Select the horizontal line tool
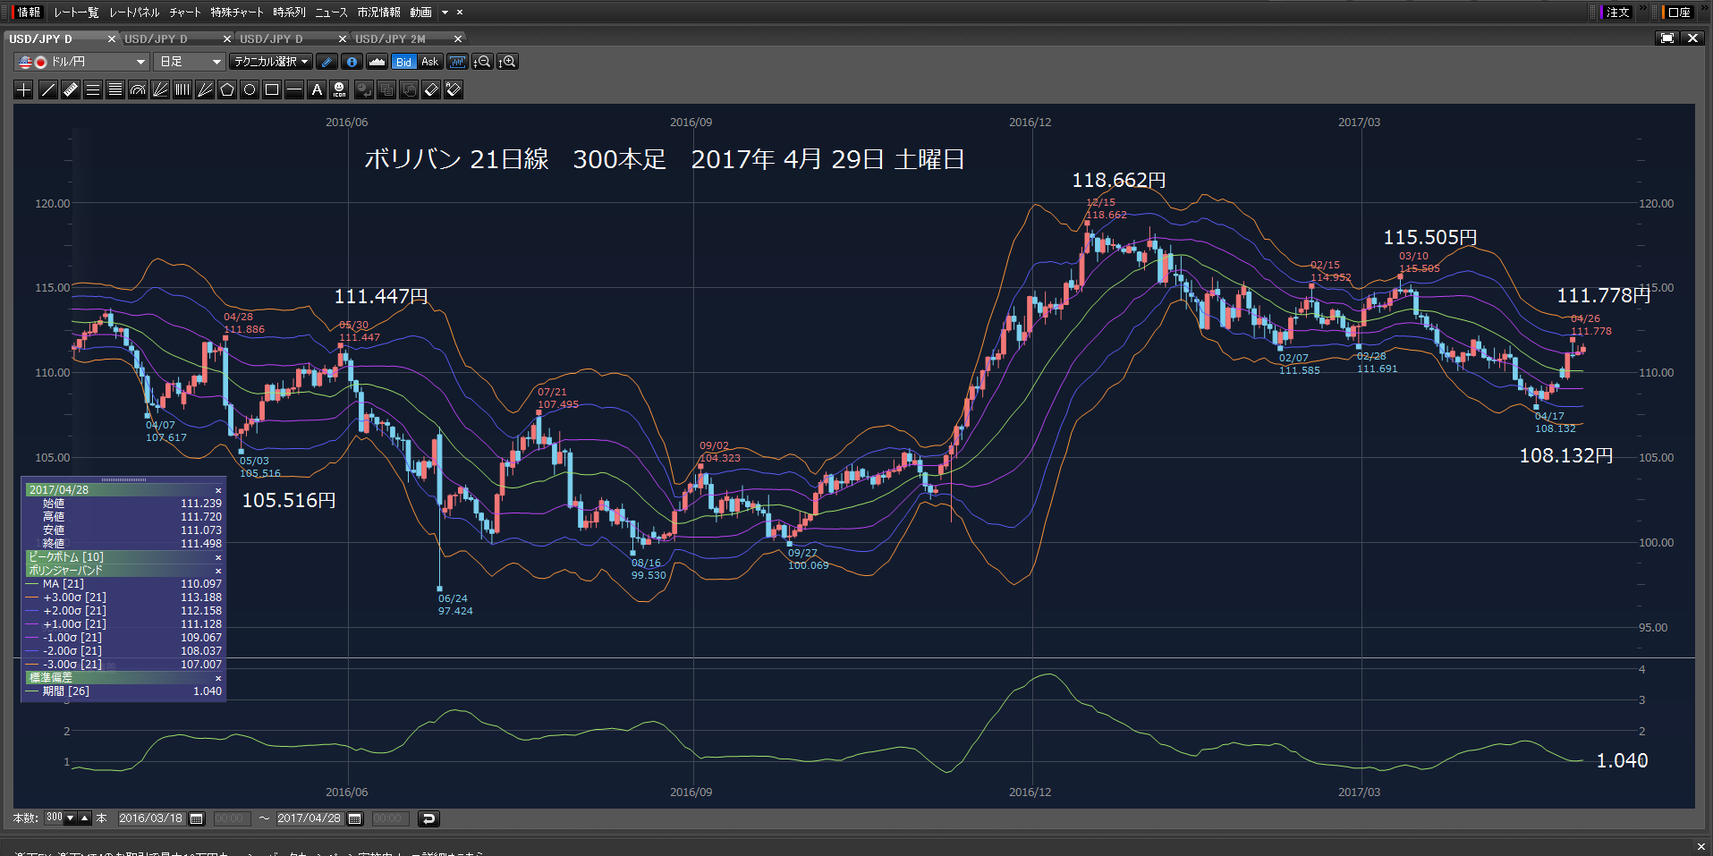 [294, 89]
